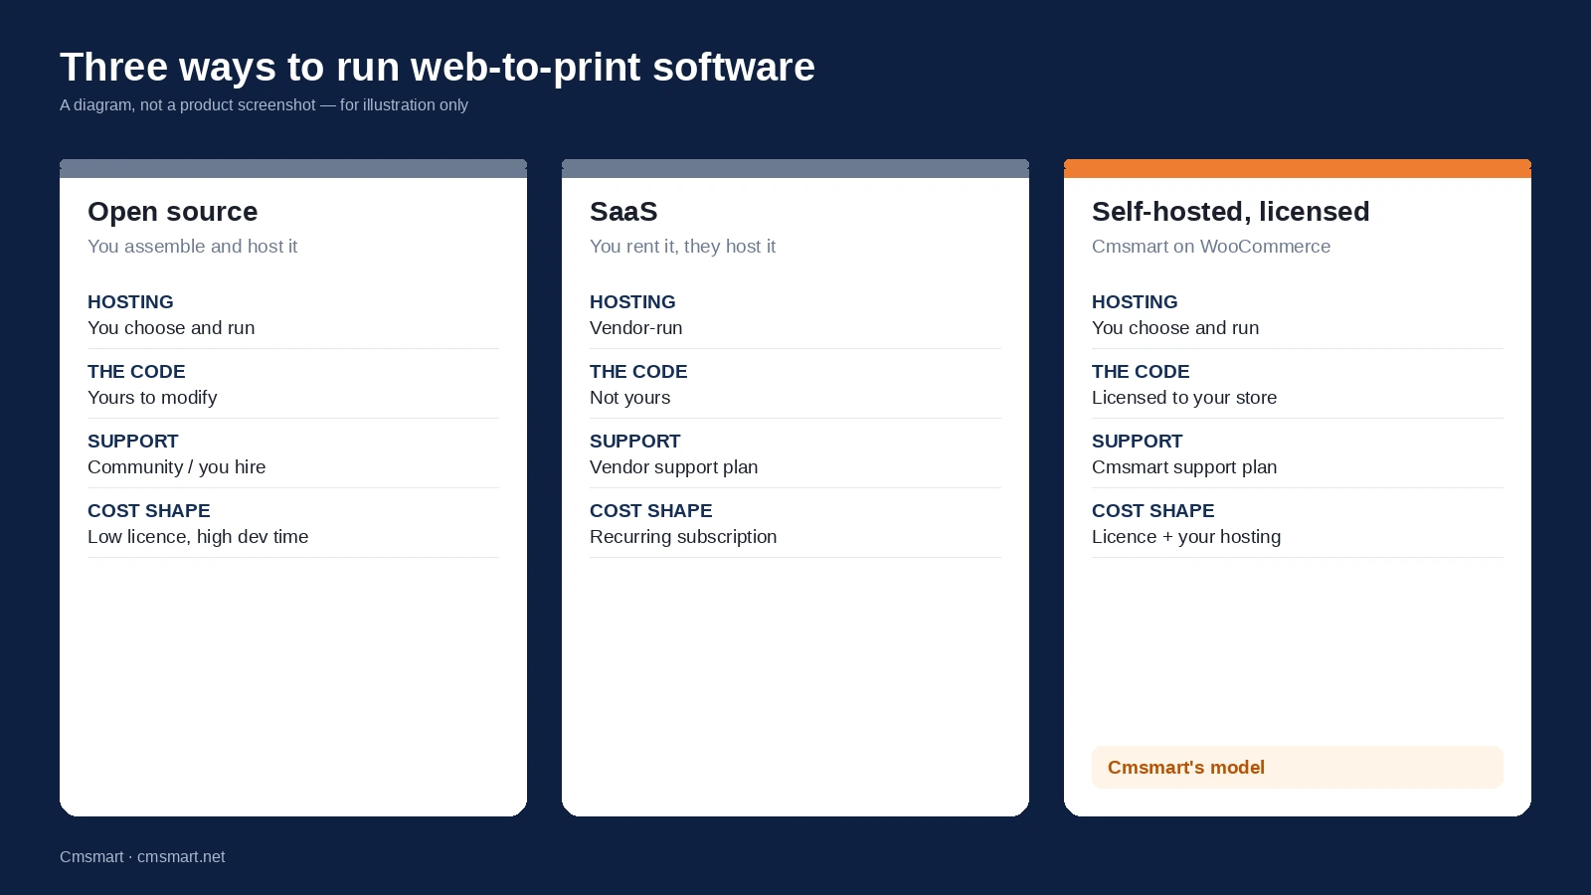Image resolution: width=1591 pixels, height=895 pixels.
Task: Click SUPPORT label in Open source card
Action: (x=133, y=442)
